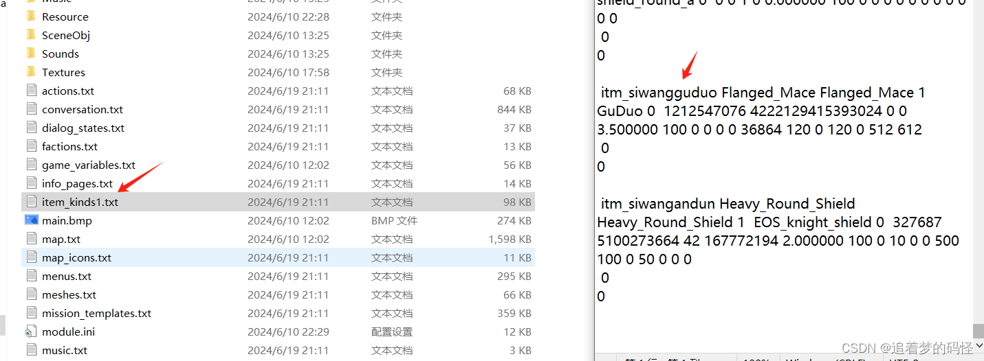This screenshot has width=984, height=361.
Task: Click the Resource folder icon
Action: click(31, 16)
